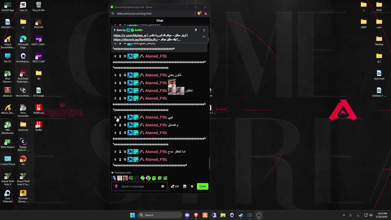Screen dimensions: 391x220
Task: Select the Recycle Bin desktop icon
Action: pos(38,7)
